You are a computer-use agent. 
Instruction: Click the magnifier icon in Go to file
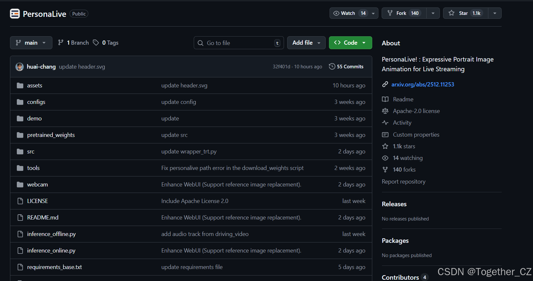pos(201,43)
